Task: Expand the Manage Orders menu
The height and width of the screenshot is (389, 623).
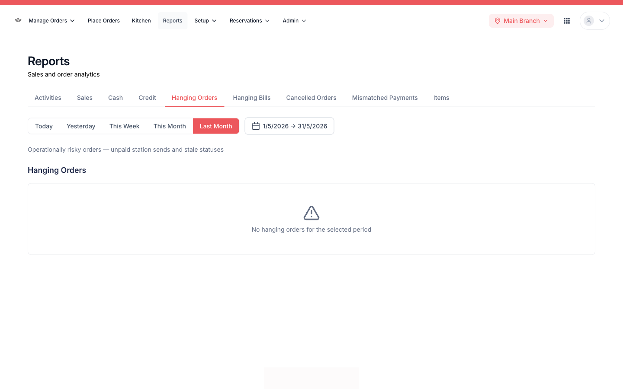Action: [51, 21]
